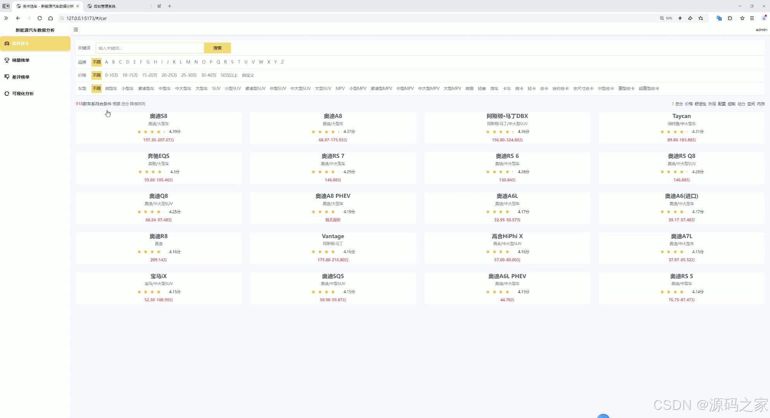Open the 可视化分析 visualization page
770x418 pixels.
coord(22,93)
